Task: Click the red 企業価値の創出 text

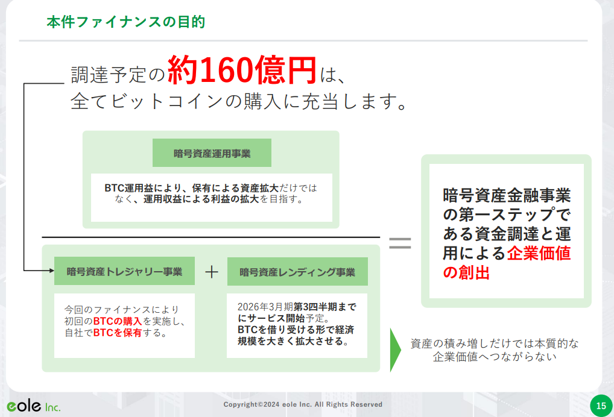Action: click(506, 263)
